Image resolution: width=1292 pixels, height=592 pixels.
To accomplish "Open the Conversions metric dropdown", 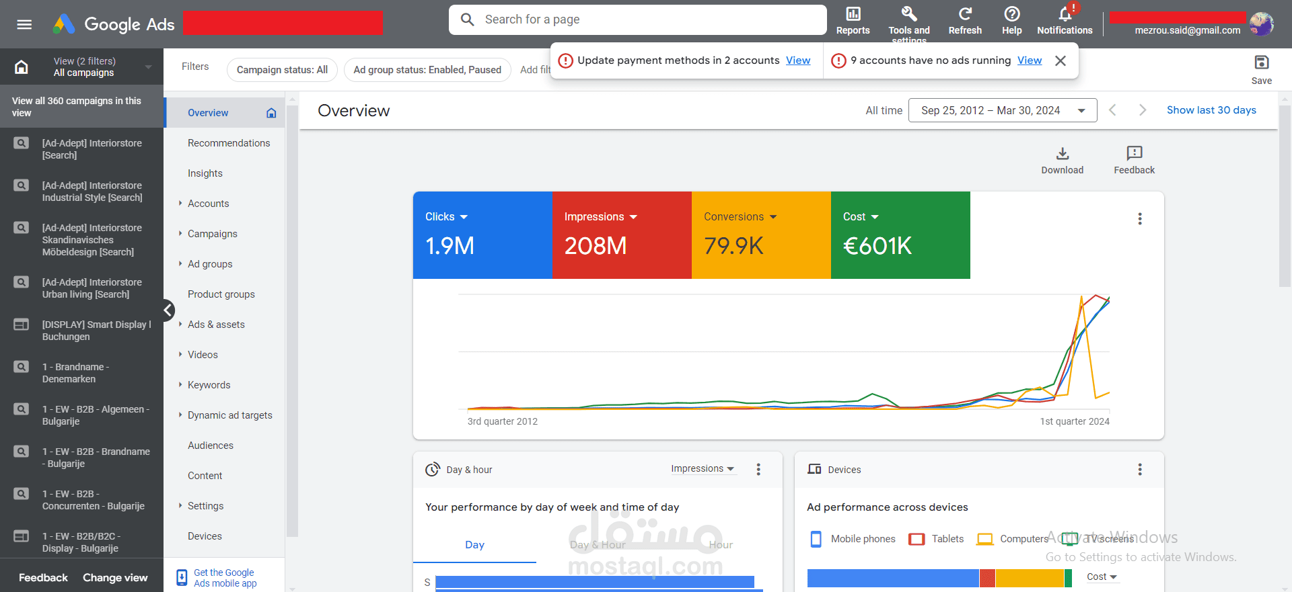I will [740, 216].
